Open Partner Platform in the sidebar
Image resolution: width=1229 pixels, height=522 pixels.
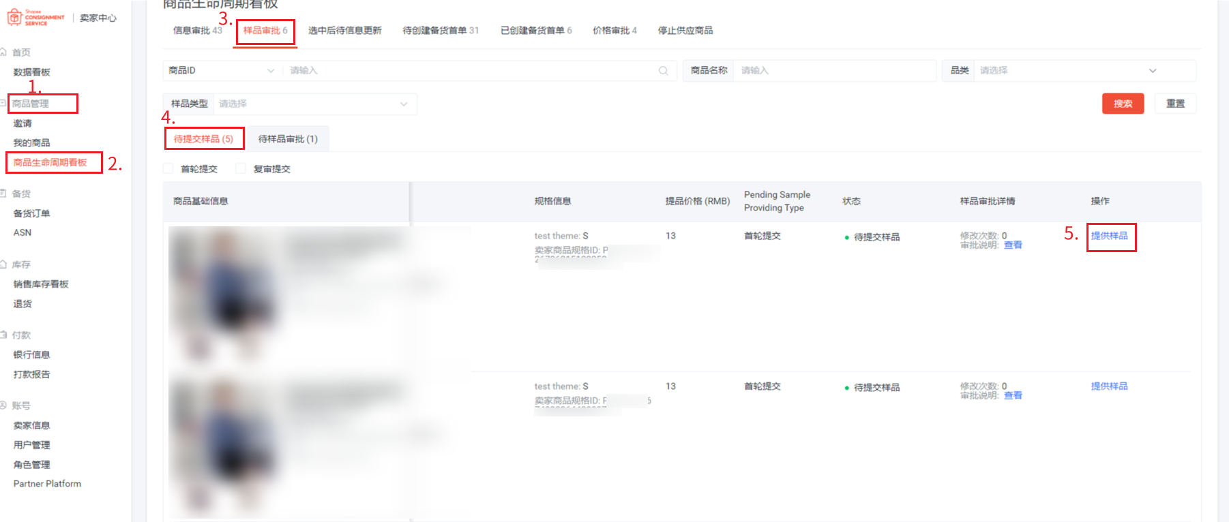point(47,484)
